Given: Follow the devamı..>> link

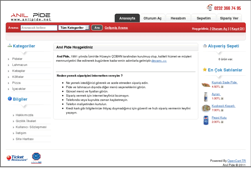Looking at the screenshot, I should 159,61.
